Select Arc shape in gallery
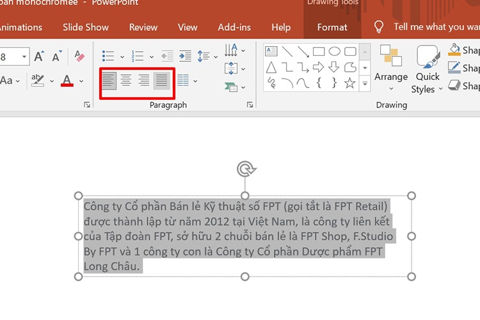This screenshot has height=320, width=480. (x=287, y=83)
